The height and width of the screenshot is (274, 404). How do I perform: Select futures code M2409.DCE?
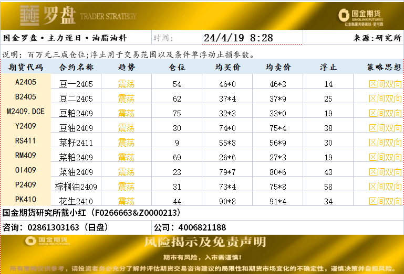point(26,111)
